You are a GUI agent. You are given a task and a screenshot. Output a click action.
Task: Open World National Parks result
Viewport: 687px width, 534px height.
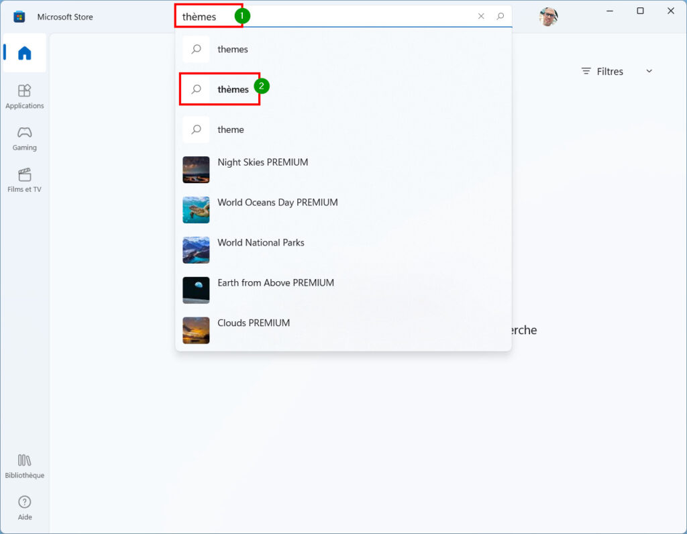coord(343,250)
